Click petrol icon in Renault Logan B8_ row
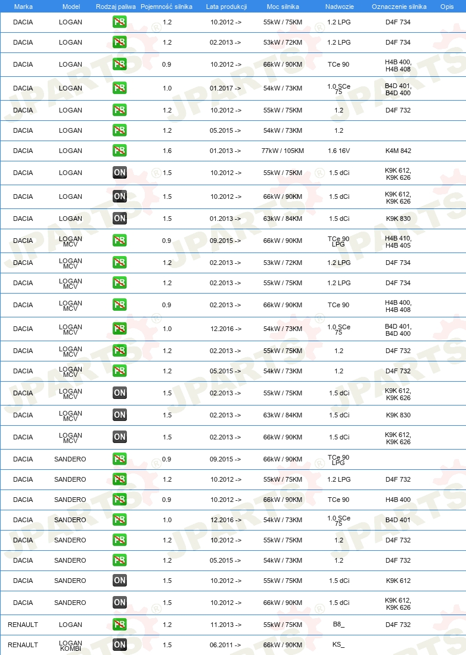Viewport: 466px width, 655px height. (x=120, y=625)
